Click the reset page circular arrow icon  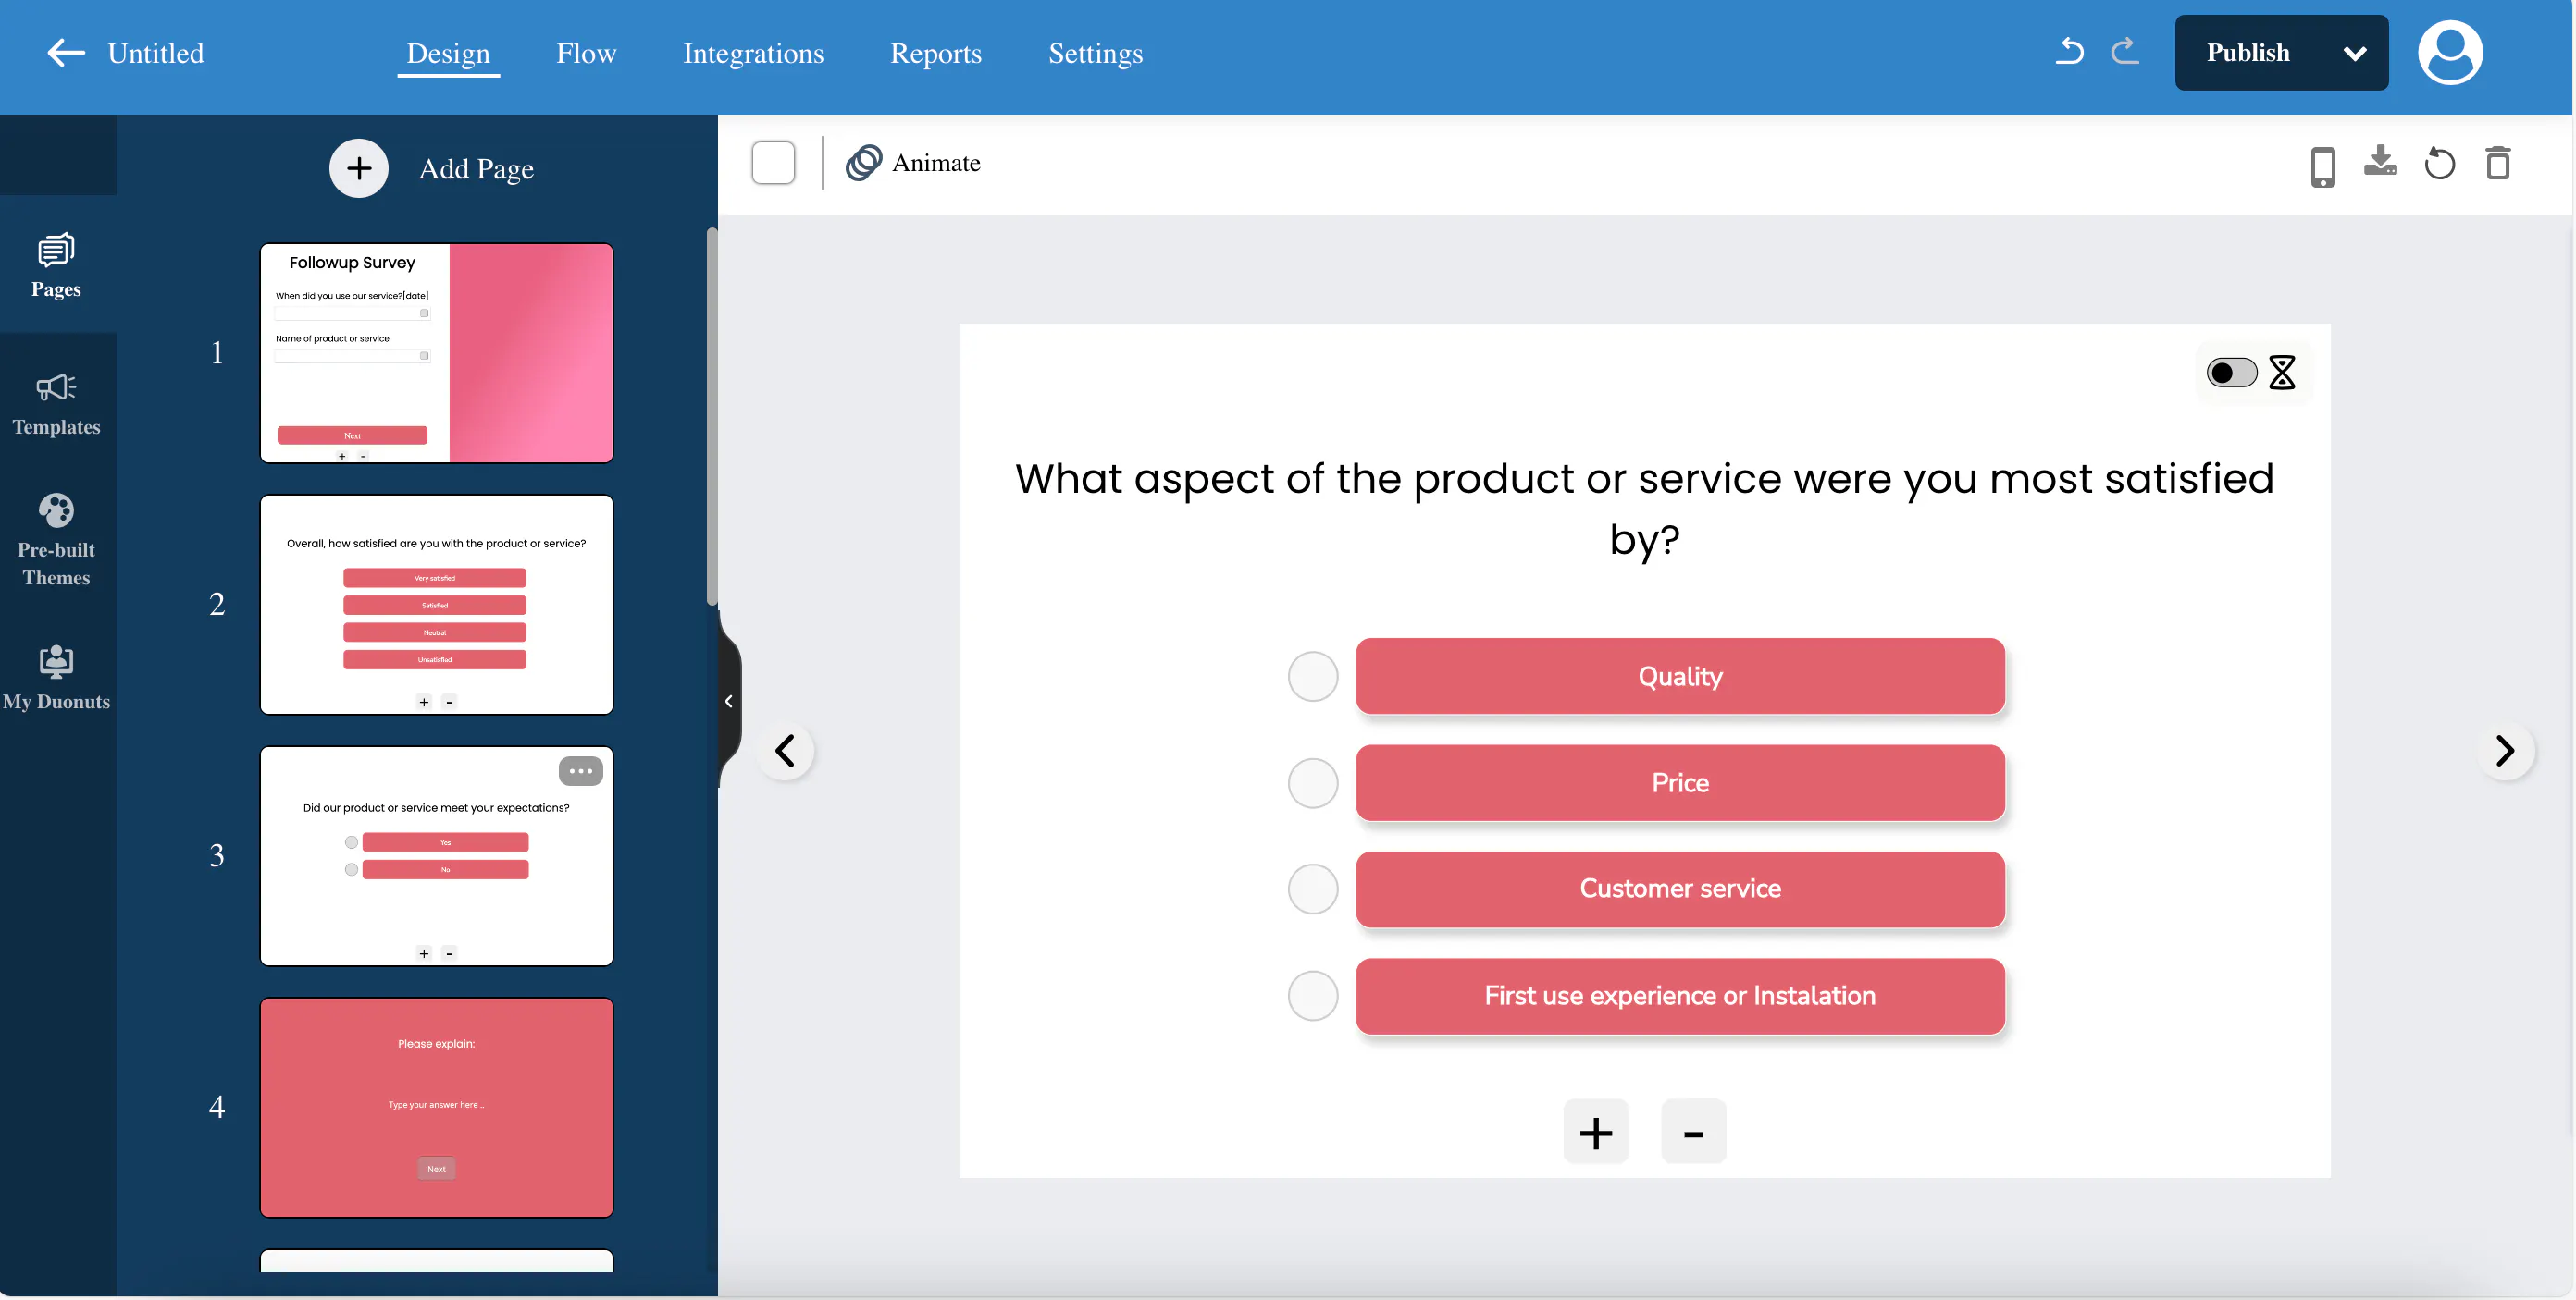tap(2439, 163)
